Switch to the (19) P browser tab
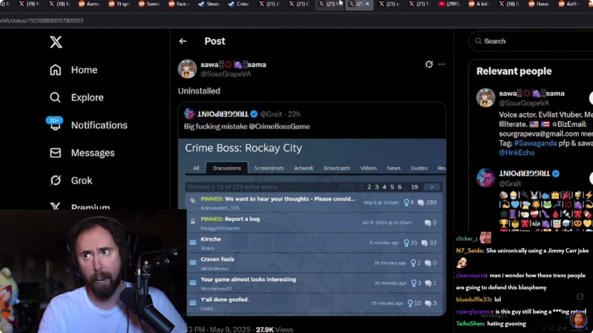Screen dimensions: 593x333 pos(29,4)
